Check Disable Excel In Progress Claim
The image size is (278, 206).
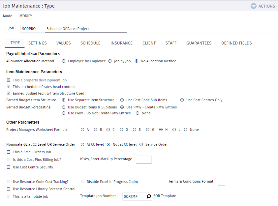pos(82,182)
